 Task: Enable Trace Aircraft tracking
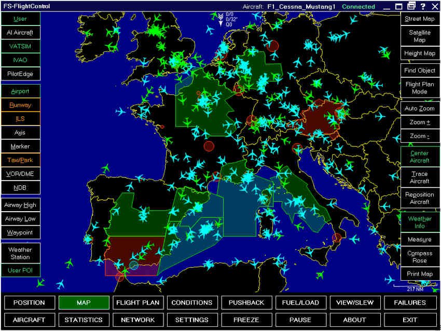[419, 177]
